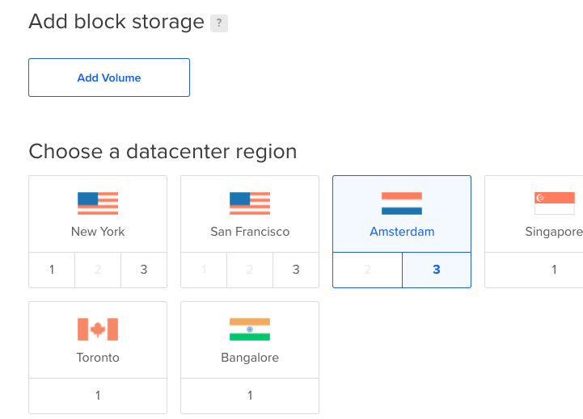
Task: Click the New York region label
Action: click(x=98, y=232)
